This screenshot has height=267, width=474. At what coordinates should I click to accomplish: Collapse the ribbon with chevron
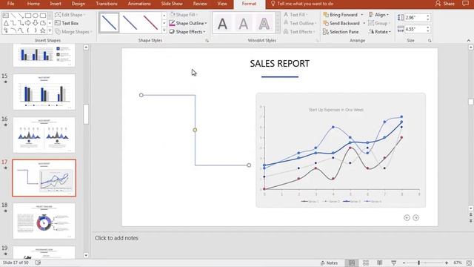(x=469, y=40)
